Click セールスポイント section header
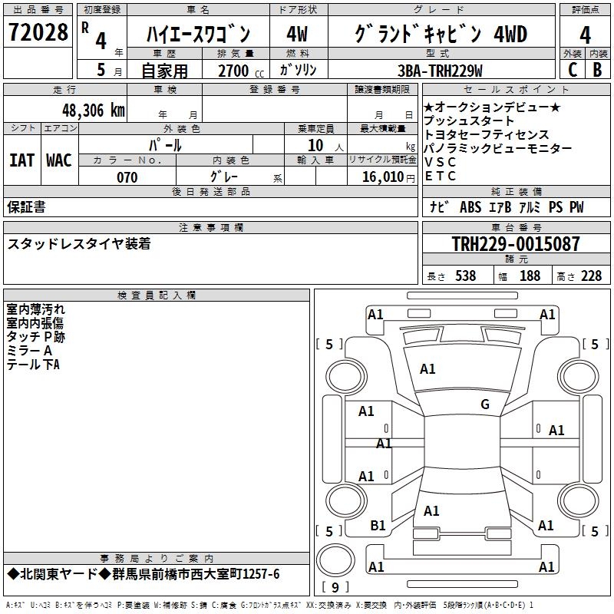The height and width of the screenshot is (614, 614). (x=516, y=89)
